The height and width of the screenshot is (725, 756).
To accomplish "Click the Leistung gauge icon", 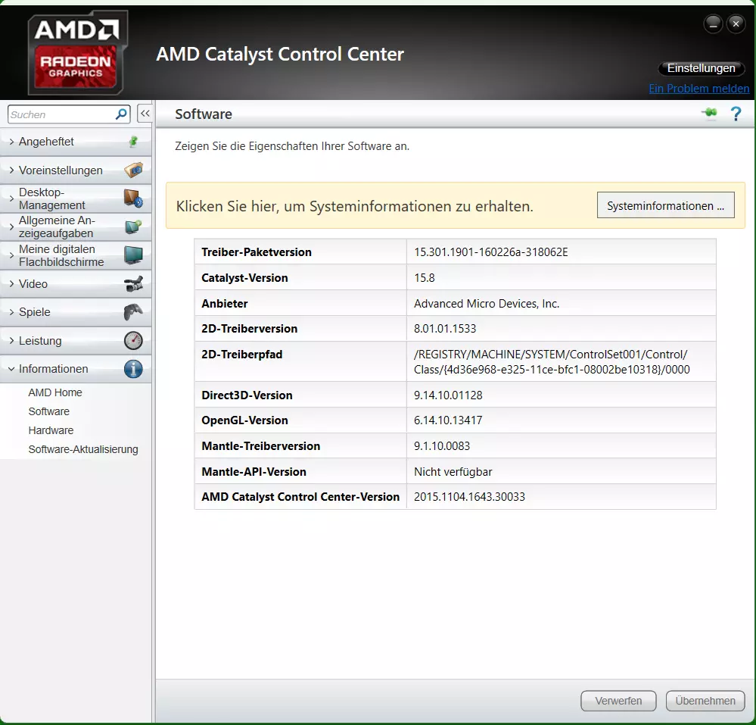I will [x=133, y=340].
